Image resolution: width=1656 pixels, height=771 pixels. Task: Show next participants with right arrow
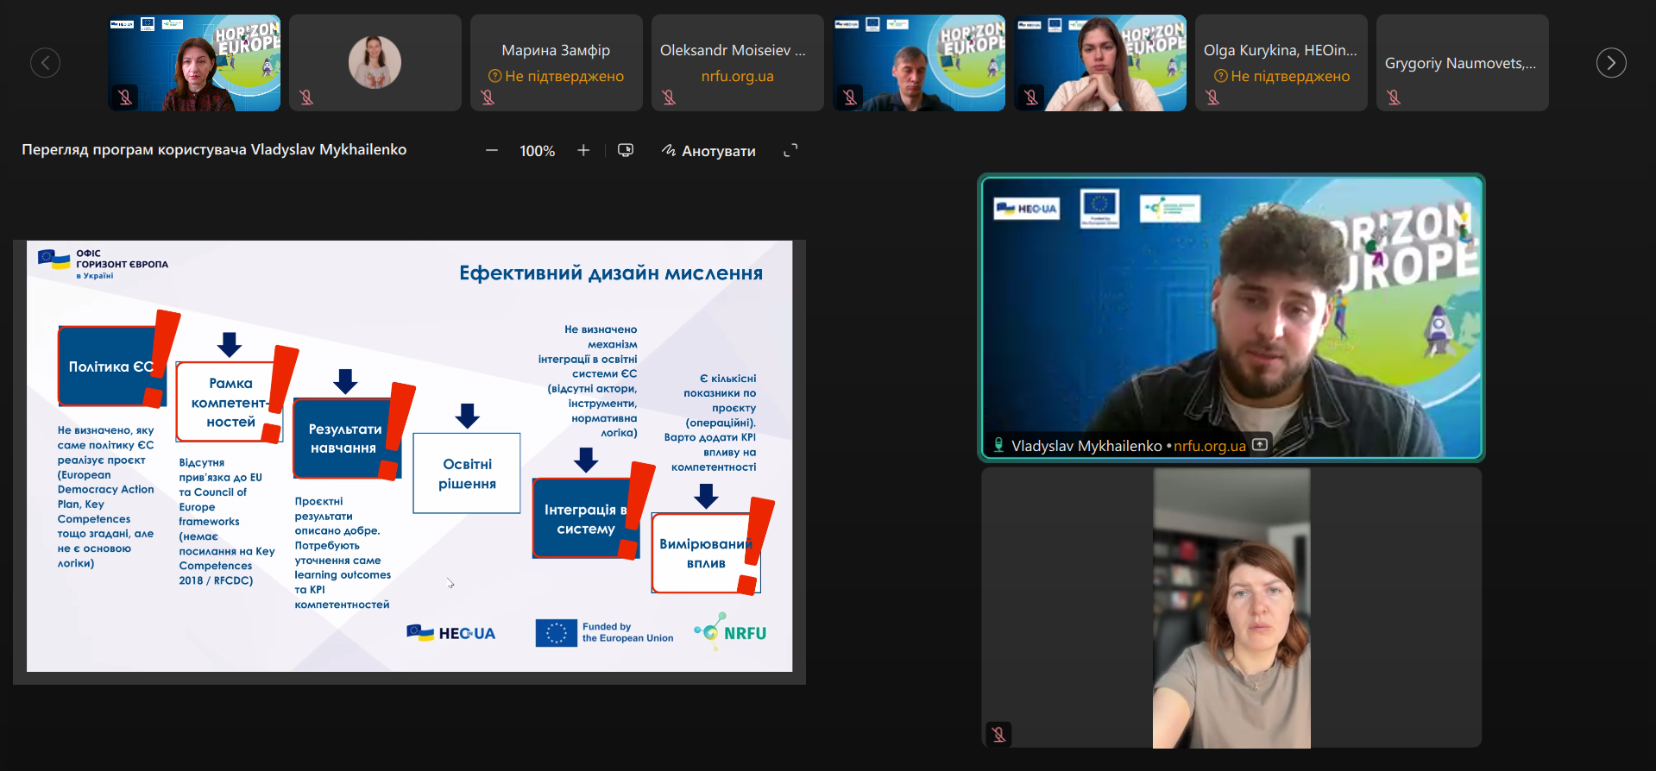[x=1610, y=63]
